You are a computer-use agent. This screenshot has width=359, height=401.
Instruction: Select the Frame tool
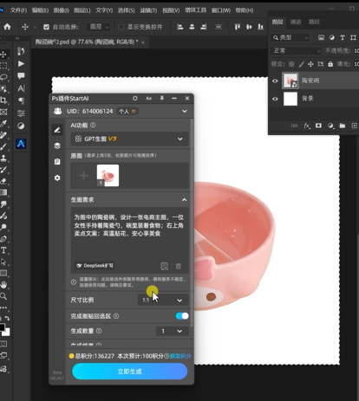[3, 112]
